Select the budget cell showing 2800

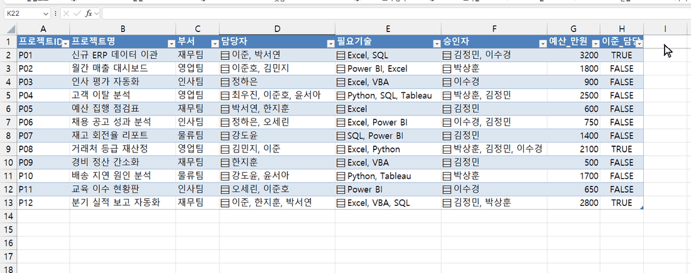pos(574,203)
